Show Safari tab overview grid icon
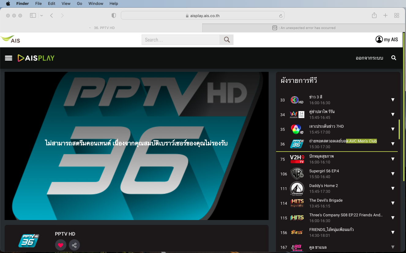This screenshot has height=253, width=406. pyautogui.click(x=397, y=15)
